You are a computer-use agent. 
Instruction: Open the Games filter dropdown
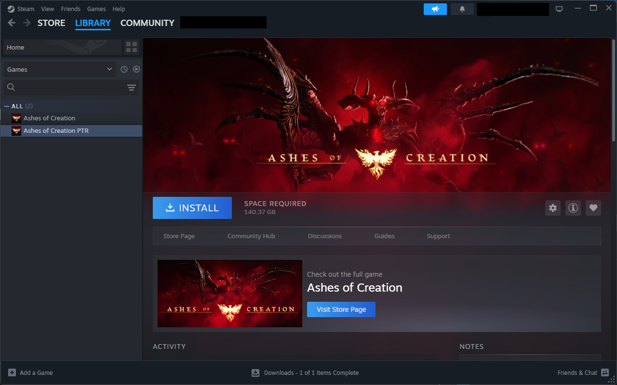60,69
